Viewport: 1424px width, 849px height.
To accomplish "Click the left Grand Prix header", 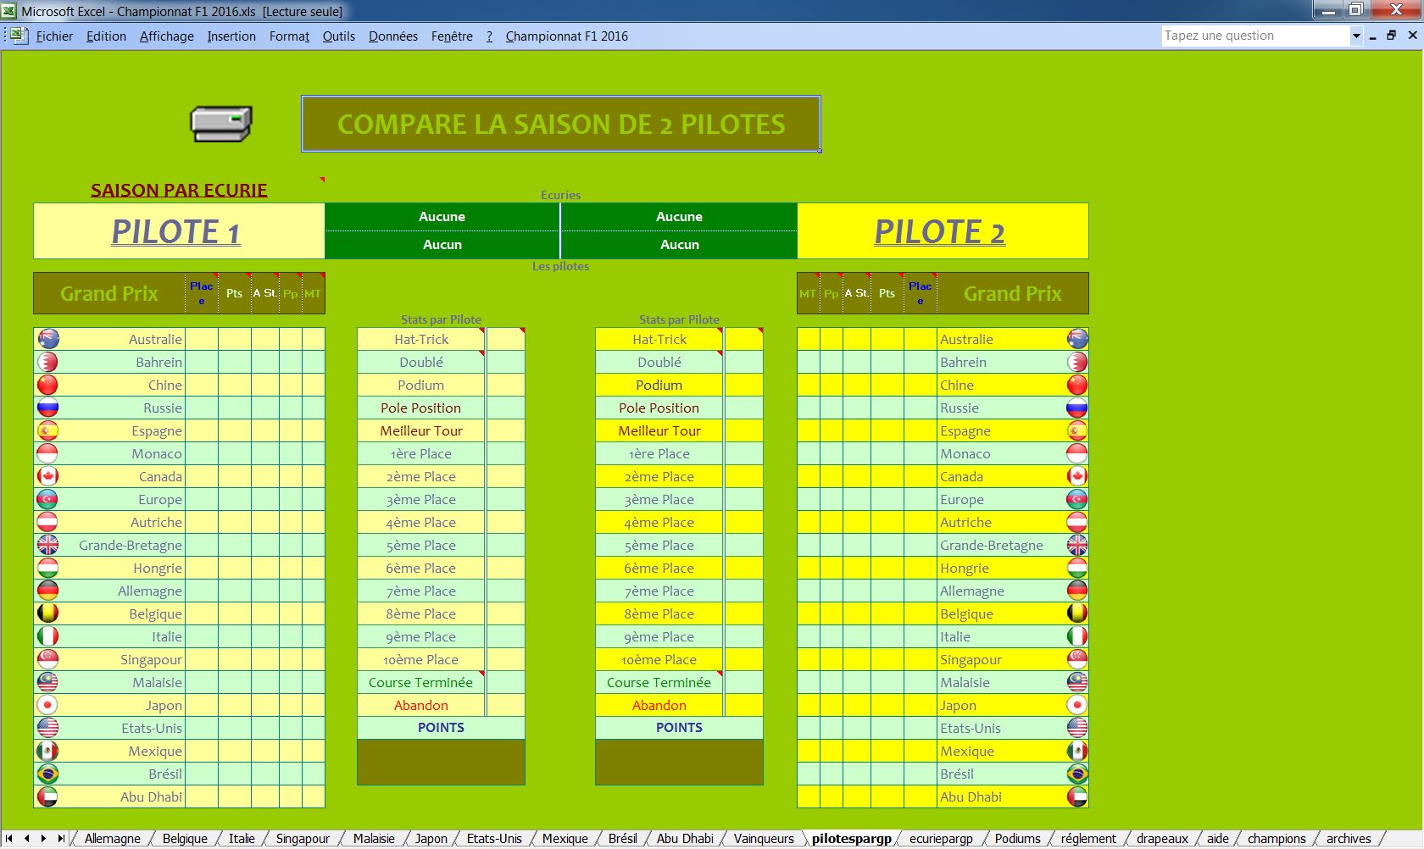I will (x=109, y=293).
